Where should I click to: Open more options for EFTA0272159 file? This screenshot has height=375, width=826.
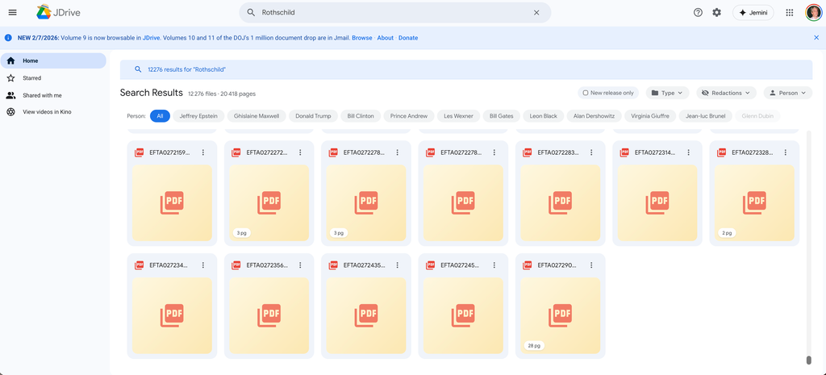(x=203, y=152)
